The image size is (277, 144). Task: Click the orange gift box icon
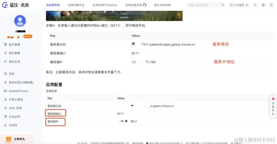[x=9, y=139]
